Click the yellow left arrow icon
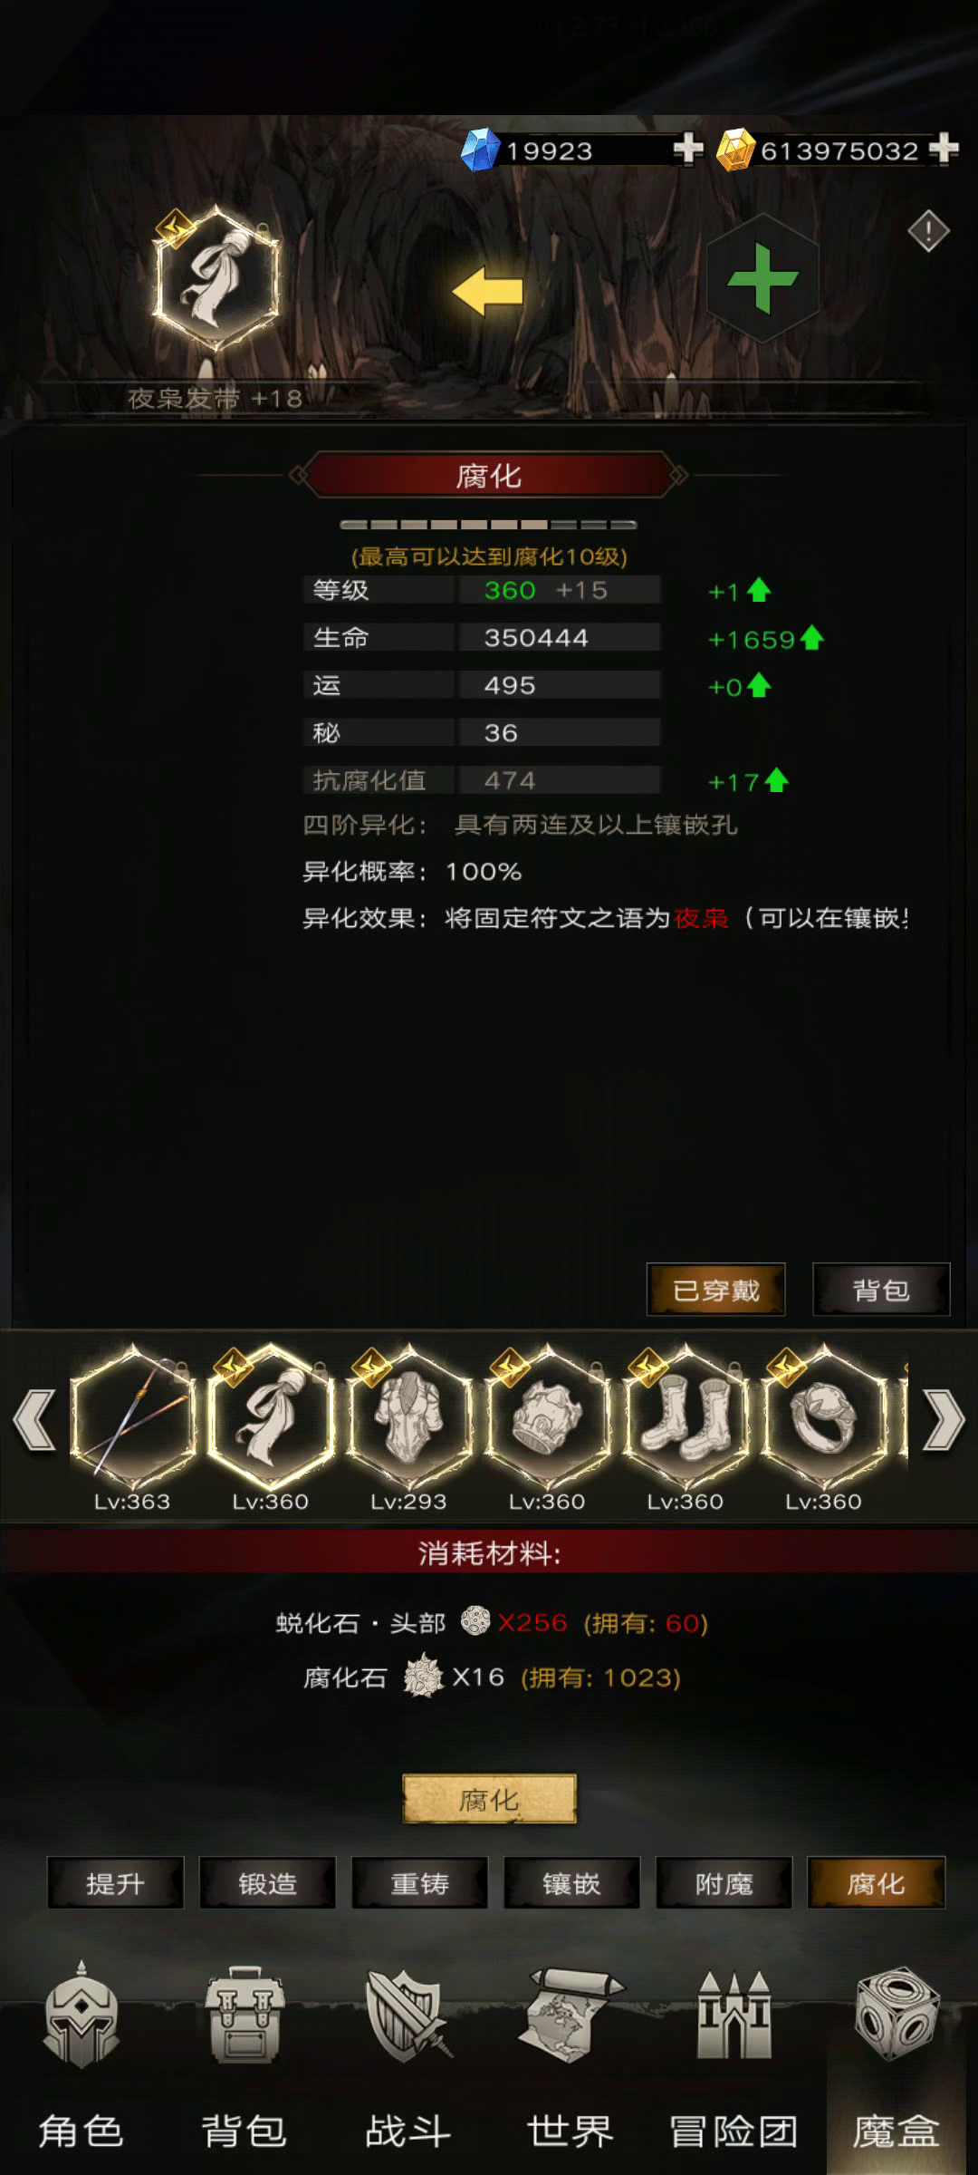This screenshot has width=978, height=2175. point(488,291)
